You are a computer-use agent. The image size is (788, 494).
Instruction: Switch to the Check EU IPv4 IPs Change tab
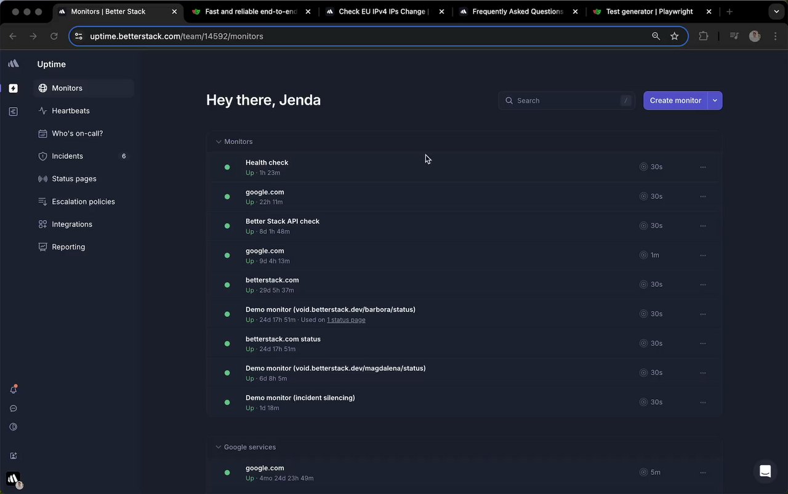(384, 12)
